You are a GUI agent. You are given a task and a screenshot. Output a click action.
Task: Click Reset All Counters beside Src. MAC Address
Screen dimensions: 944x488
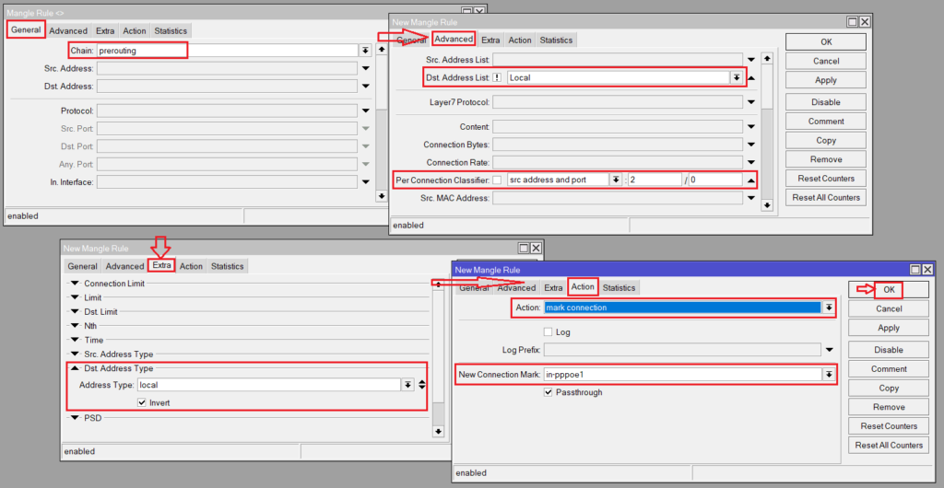826,197
